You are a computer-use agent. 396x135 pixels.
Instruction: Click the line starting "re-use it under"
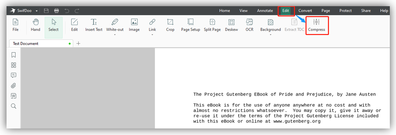[286, 116]
